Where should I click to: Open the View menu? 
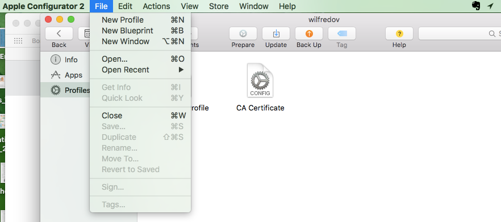pos(190,6)
